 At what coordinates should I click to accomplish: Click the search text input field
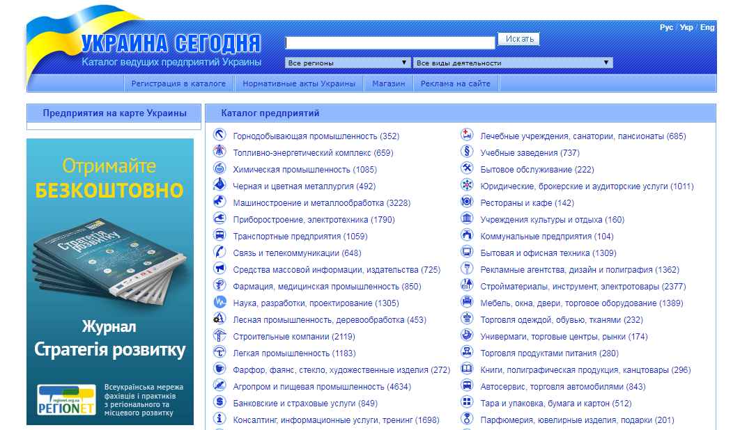(x=390, y=43)
